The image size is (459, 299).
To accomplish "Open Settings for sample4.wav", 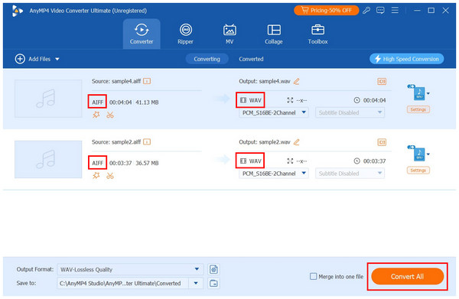I will 418,109.
